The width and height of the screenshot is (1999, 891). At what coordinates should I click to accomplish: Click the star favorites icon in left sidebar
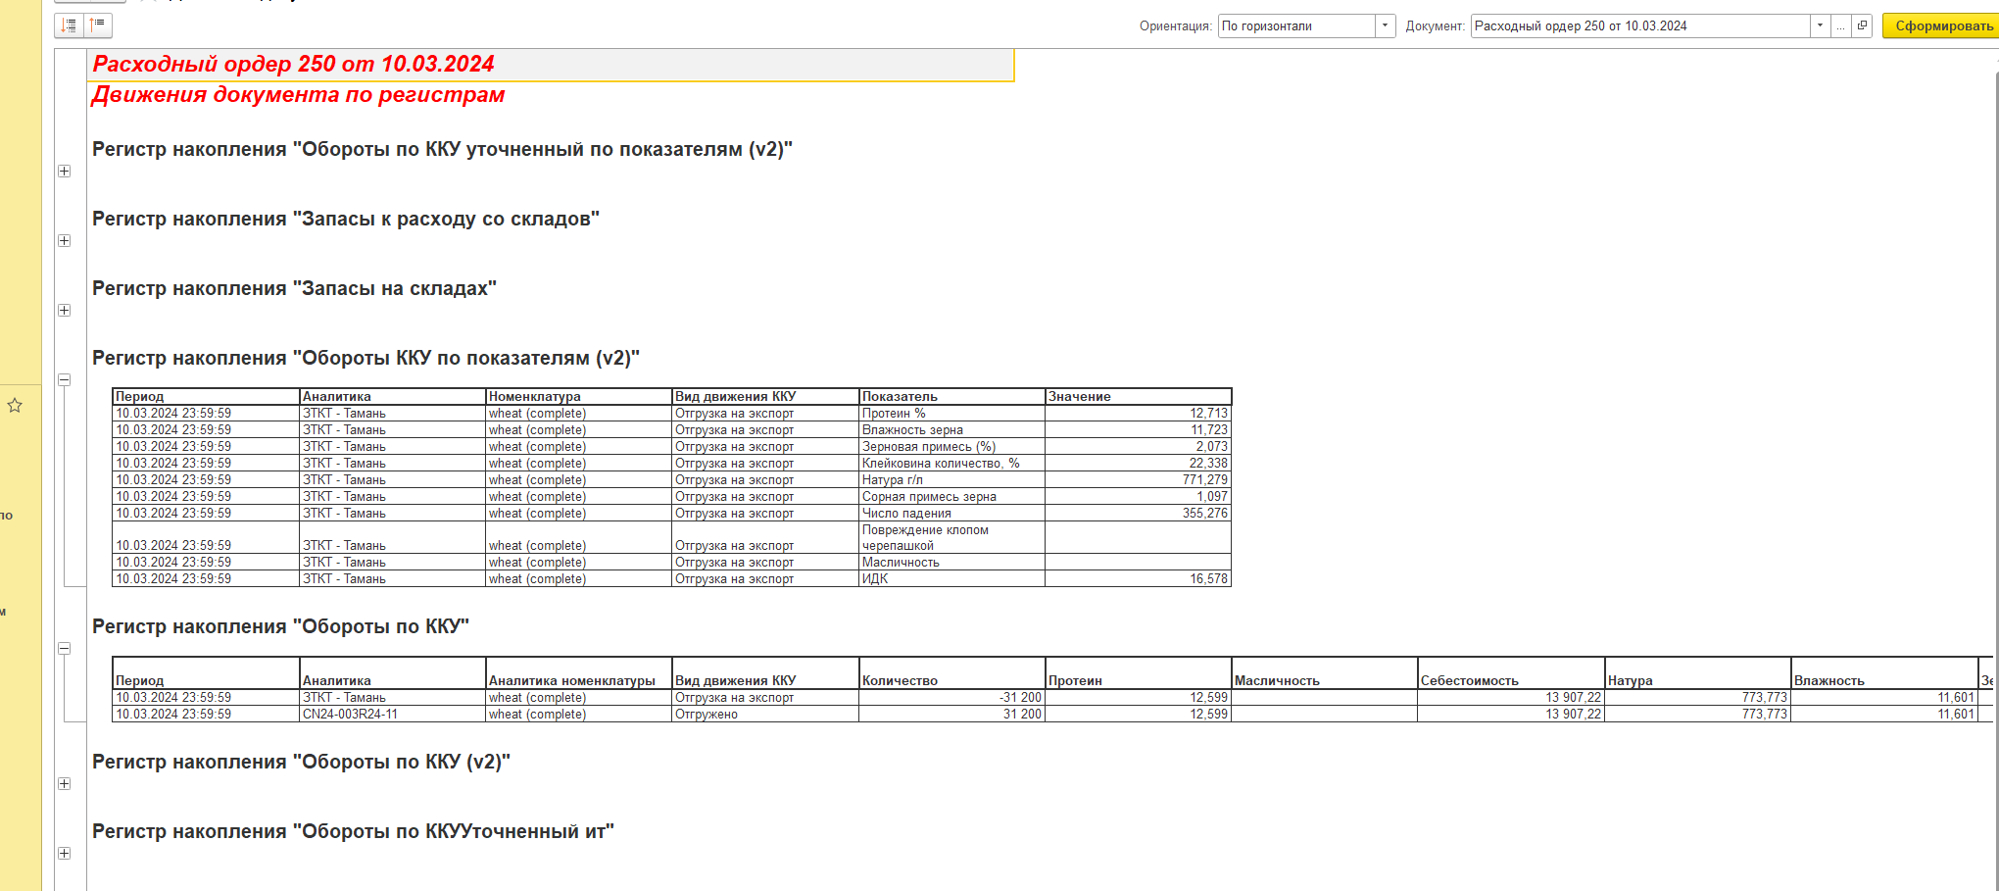(15, 406)
